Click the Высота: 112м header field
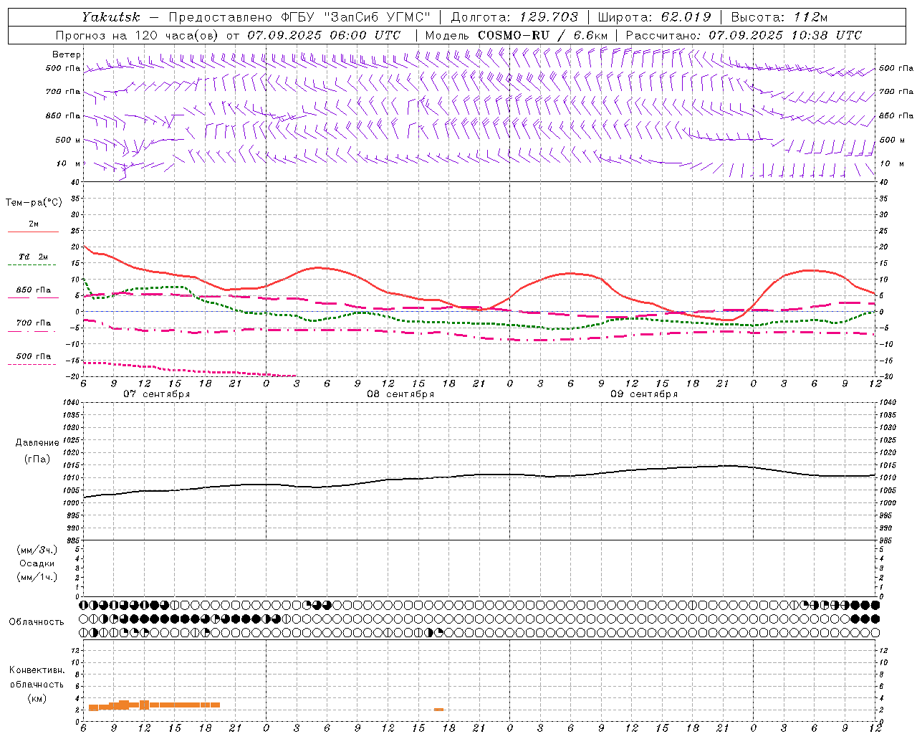This screenshot has height=734, width=917. point(780,17)
